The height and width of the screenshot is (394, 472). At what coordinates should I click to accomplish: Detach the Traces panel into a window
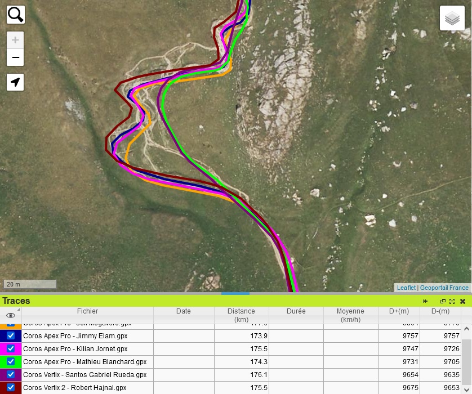(443, 301)
